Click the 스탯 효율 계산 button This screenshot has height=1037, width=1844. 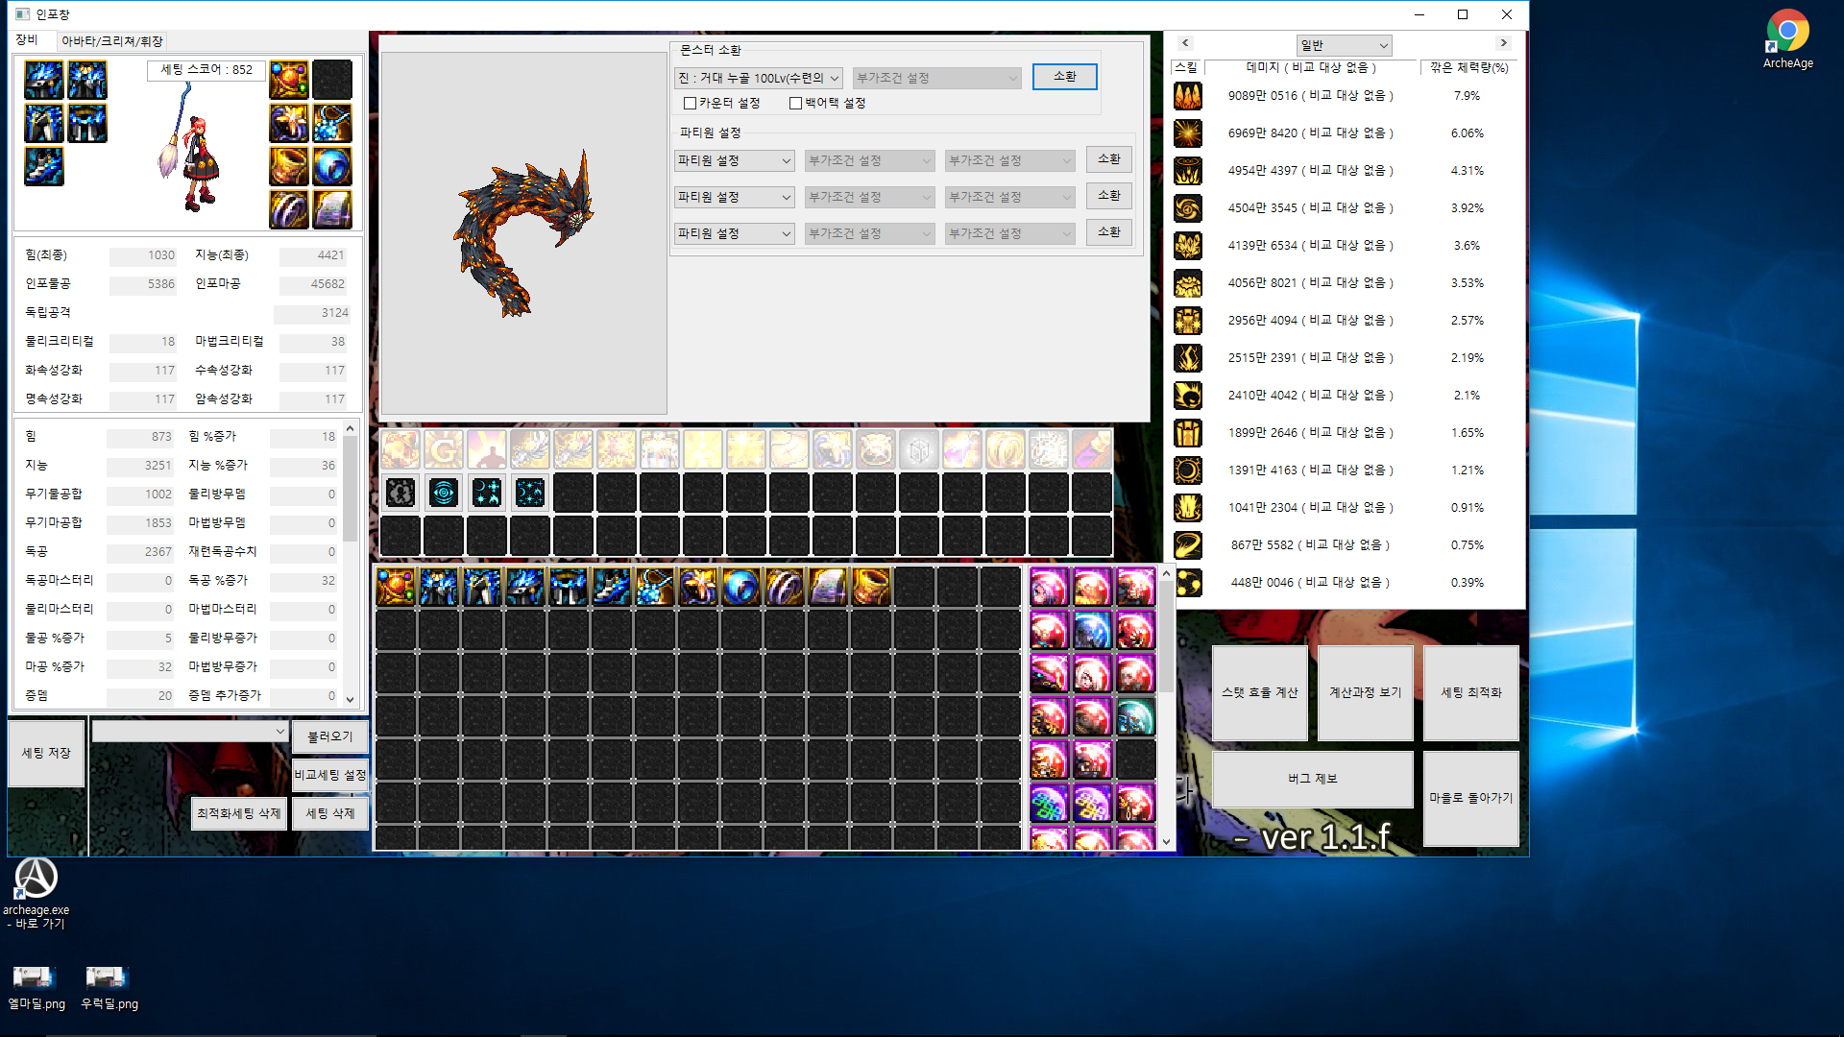tap(1259, 692)
